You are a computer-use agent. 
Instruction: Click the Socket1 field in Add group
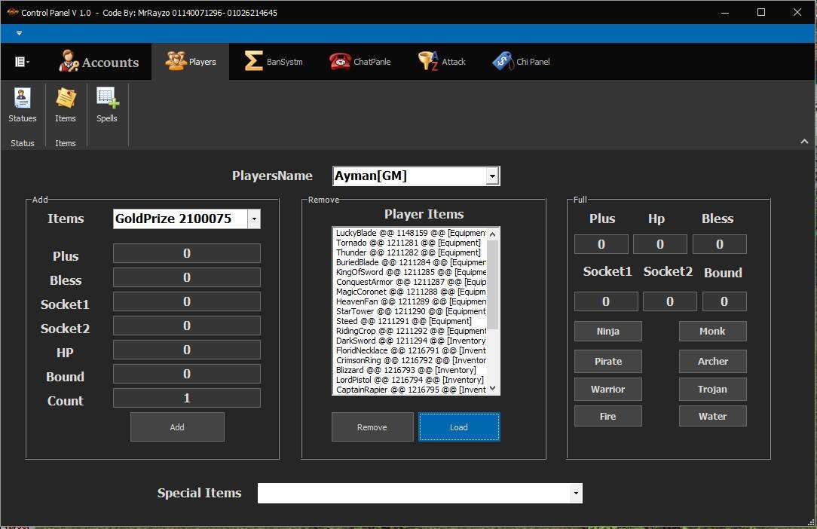(x=186, y=301)
